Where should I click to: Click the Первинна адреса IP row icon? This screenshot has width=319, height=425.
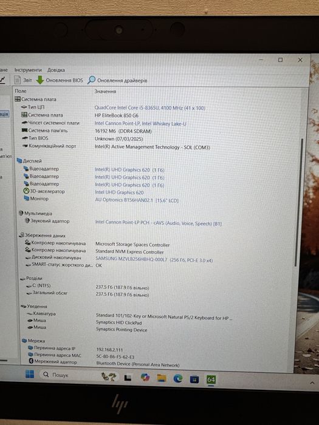pyautogui.click(x=30, y=348)
